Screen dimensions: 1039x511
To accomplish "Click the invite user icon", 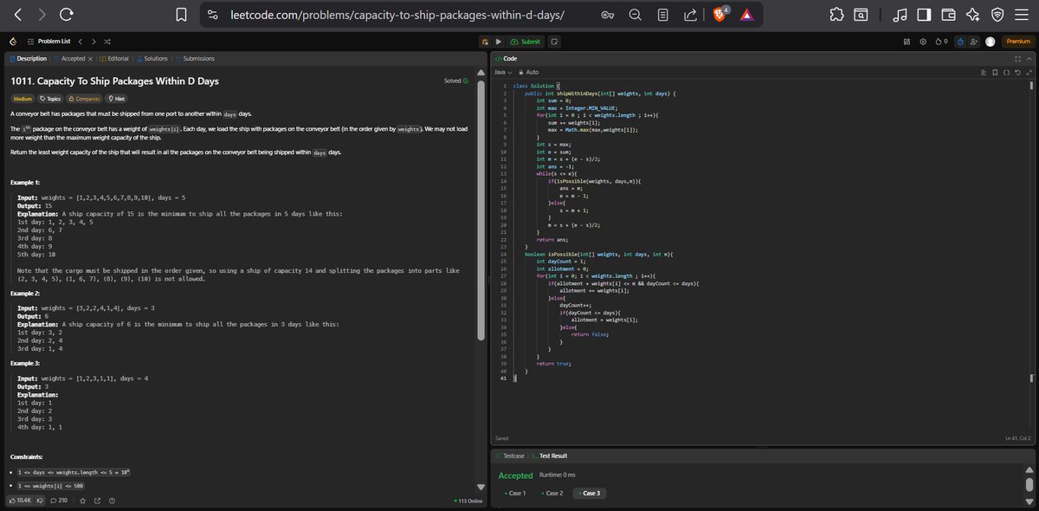I will (975, 41).
